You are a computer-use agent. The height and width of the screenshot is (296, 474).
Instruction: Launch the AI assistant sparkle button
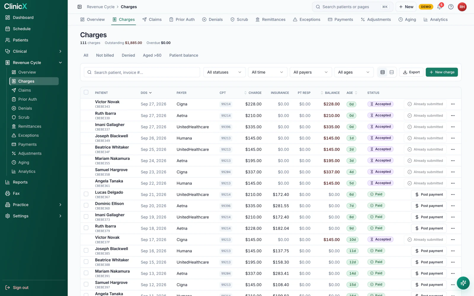point(463,283)
